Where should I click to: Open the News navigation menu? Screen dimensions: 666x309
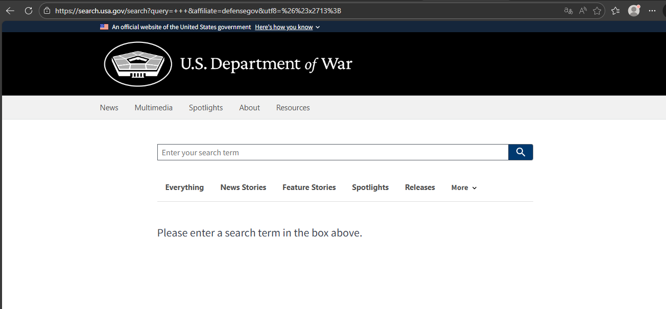click(109, 108)
